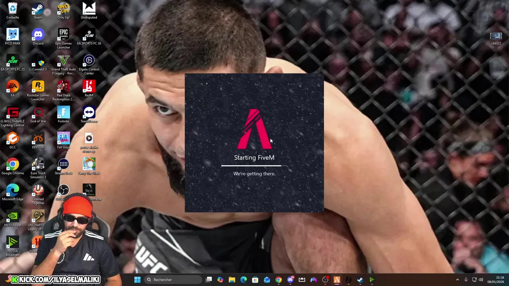Open the Elgato Control Center shortcut

(89, 64)
